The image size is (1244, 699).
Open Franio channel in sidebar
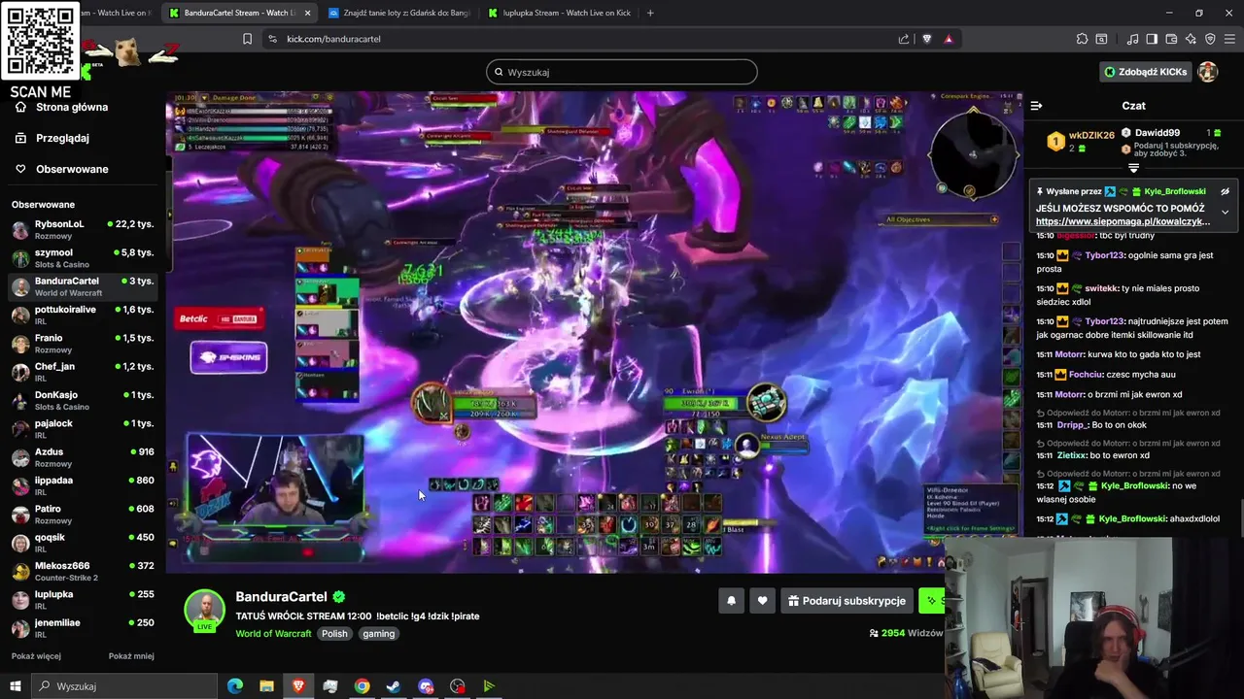(83, 343)
